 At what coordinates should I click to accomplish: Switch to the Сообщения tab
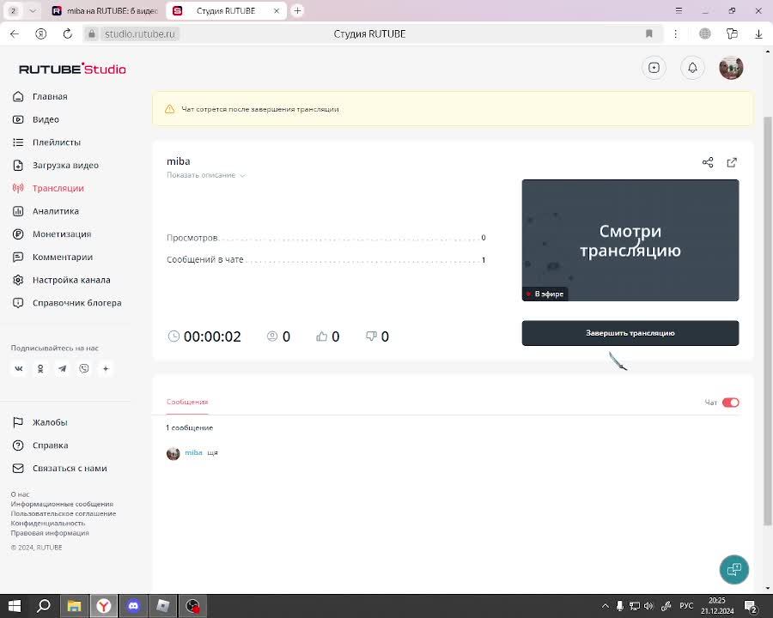[187, 402]
